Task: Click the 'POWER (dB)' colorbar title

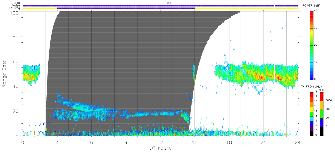Action: point(312,6)
